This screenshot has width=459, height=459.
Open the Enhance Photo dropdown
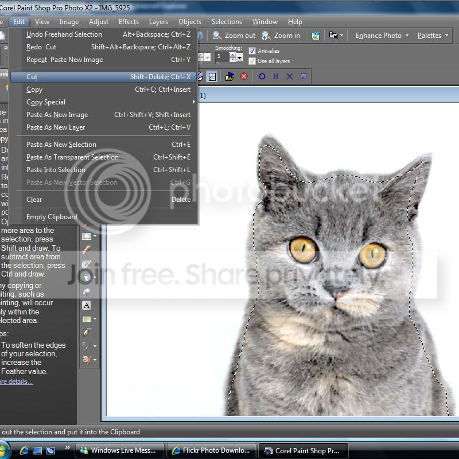tap(382, 36)
